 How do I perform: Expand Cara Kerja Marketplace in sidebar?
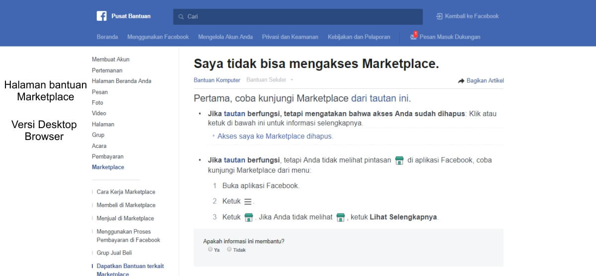[x=126, y=192]
